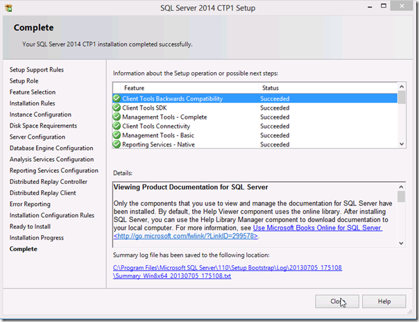Click Succeeded status for Reporting Services - Native

[275, 144]
